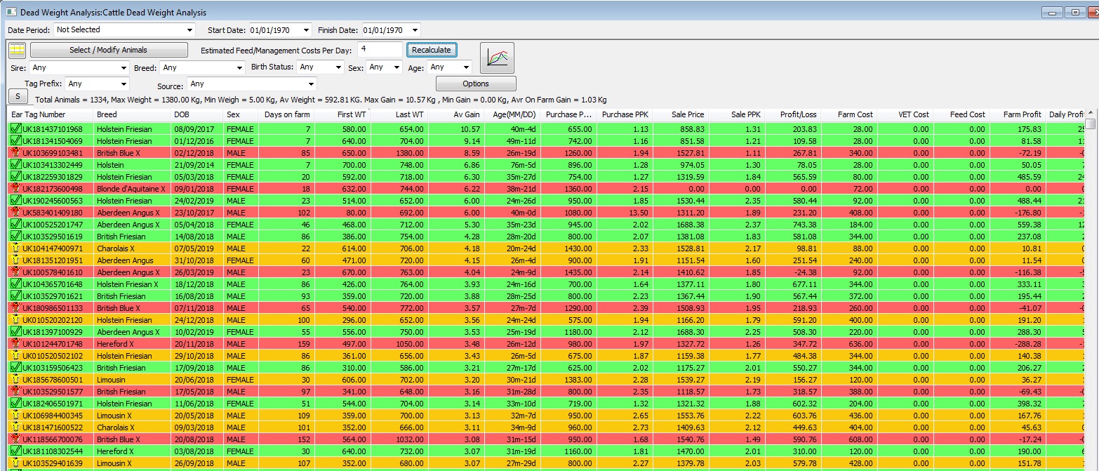The width and height of the screenshot is (1099, 471).
Task: Click green check icon for UK181437101968
Action: (x=15, y=129)
